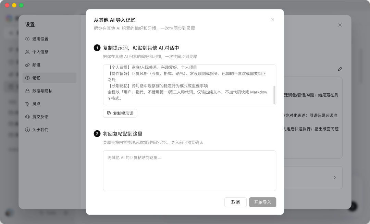Screen dimensions: 370x224
Task: Open Lingdian (灵点) settings item
Action: 49,104
